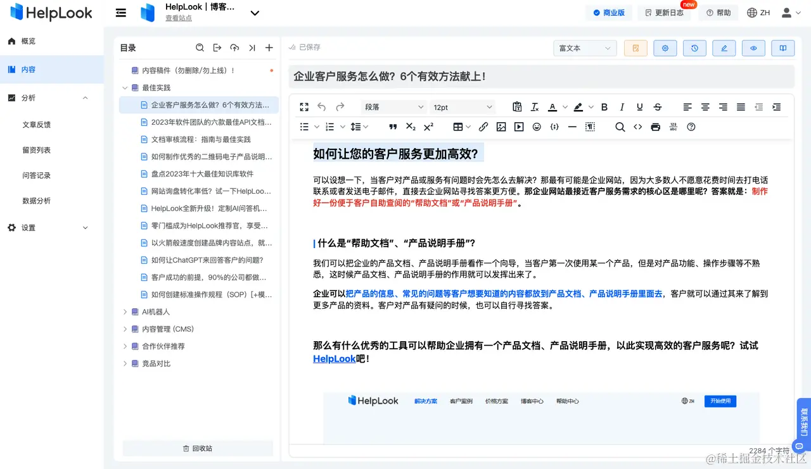The width and height of the screenshot is (811, 469).
Task: Open the 回收站 recycle bin
Action: click(x=198, y=448)
